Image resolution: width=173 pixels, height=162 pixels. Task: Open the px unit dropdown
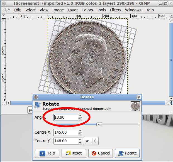[x=91, y=141]
